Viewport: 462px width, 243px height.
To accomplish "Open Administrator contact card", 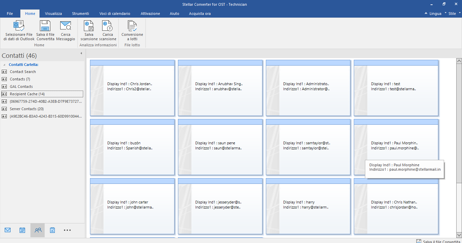I will click(x=308, y=88).
